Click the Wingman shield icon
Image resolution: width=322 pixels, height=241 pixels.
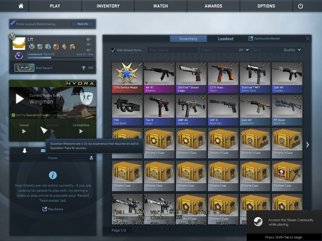pos(86,99)
